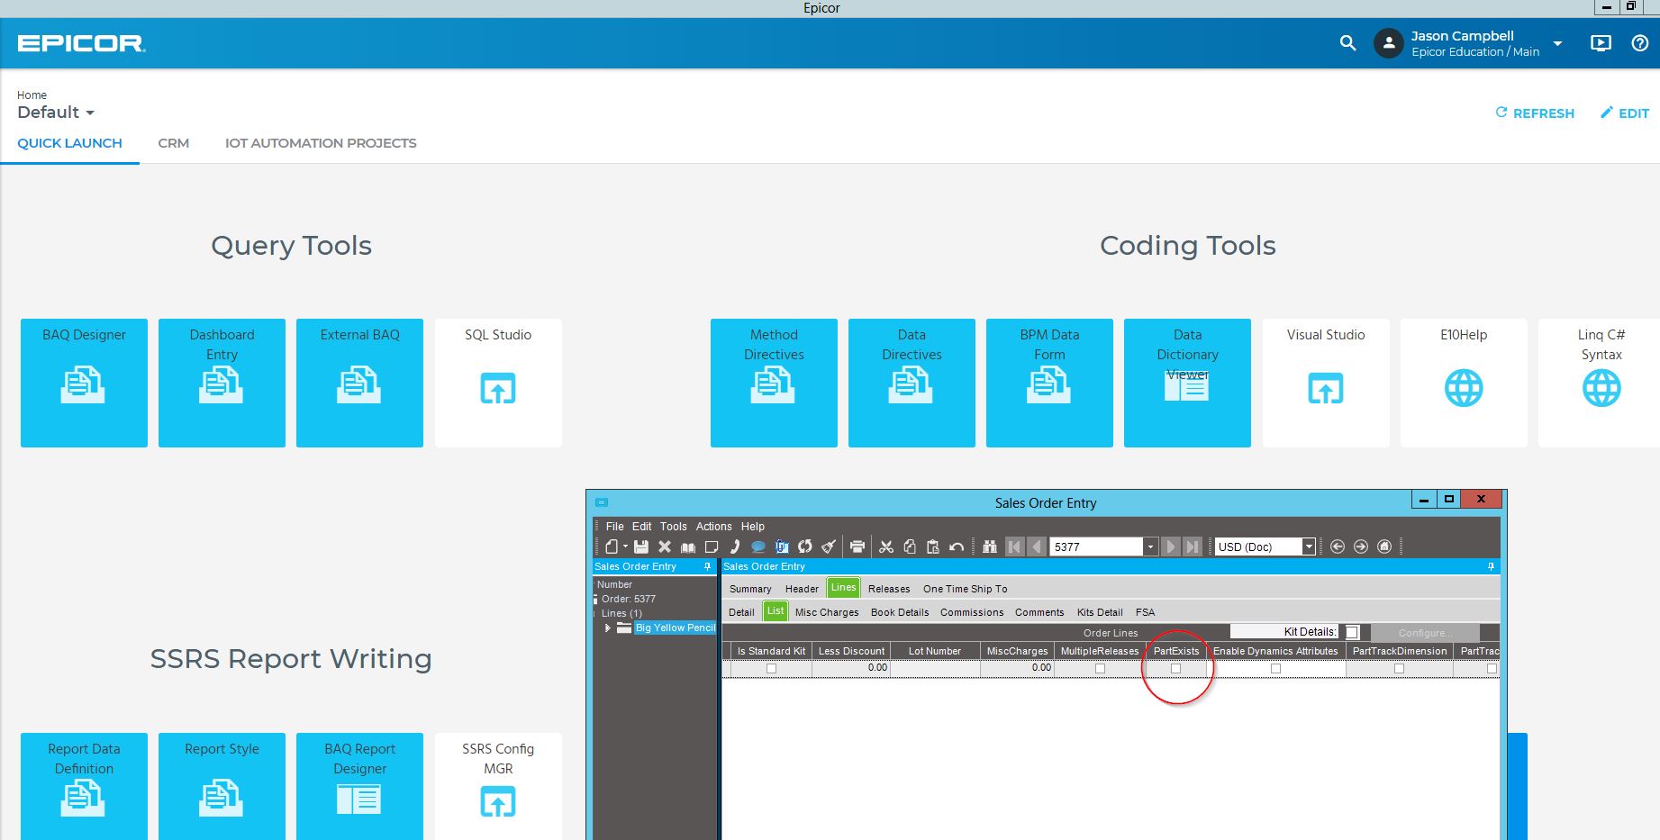Image resolution: width=1660 pixels, height=840 pixels.
Task: Open the Method Directives tile
Action: tap(774, 383)
